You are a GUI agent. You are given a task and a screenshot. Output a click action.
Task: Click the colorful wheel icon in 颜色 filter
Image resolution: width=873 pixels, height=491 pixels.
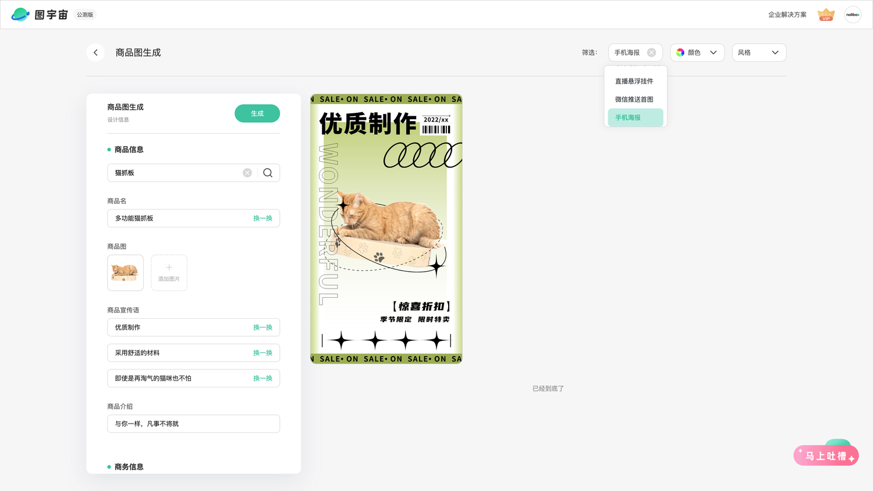[x=680, y=52]
